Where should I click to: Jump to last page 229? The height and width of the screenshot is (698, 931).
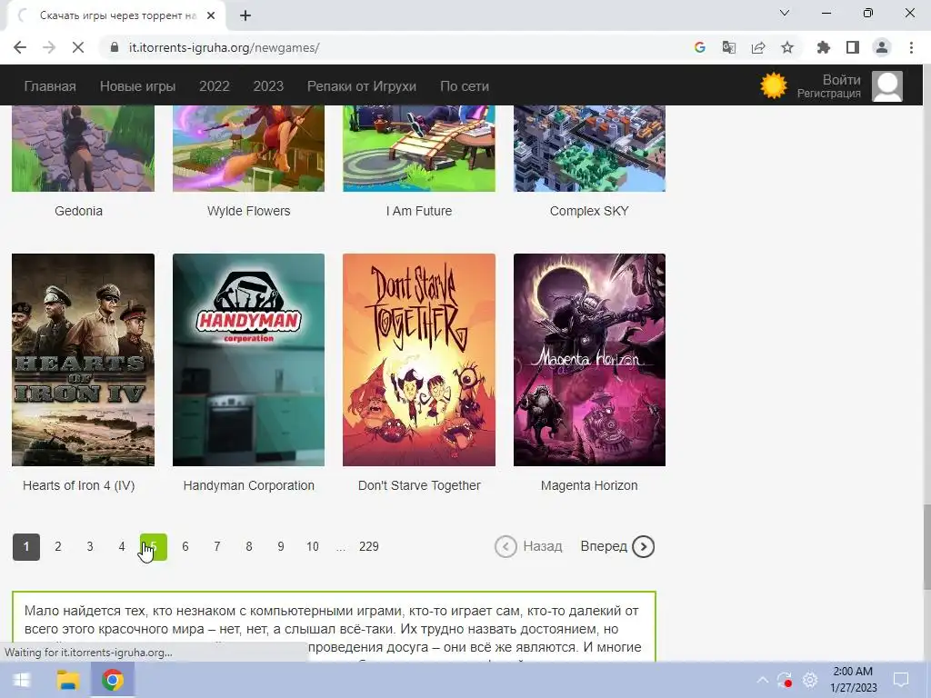click(x=369, y=546)
